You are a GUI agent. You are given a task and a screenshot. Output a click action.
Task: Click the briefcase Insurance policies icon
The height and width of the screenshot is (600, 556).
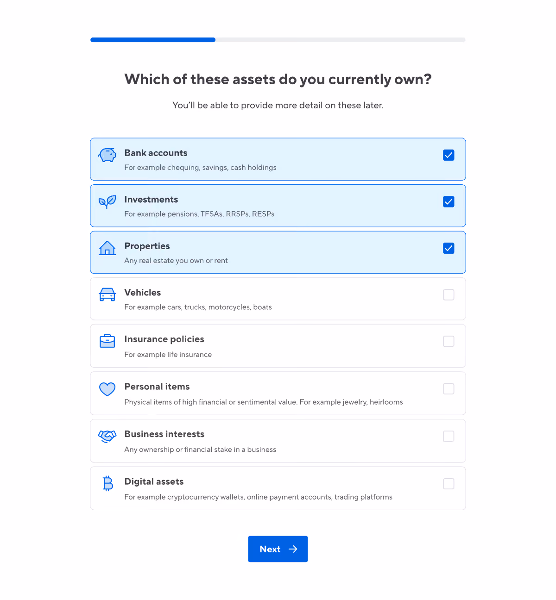click(x=107, y=341)
